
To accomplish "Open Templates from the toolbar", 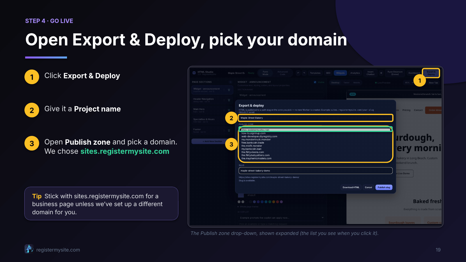I will coord(315,73).
